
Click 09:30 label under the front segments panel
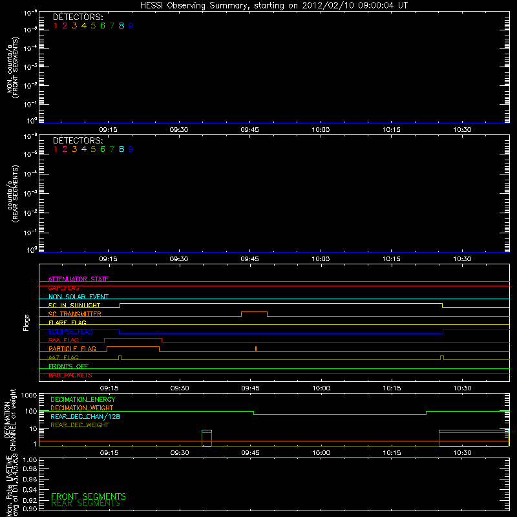tap(179, 130)
